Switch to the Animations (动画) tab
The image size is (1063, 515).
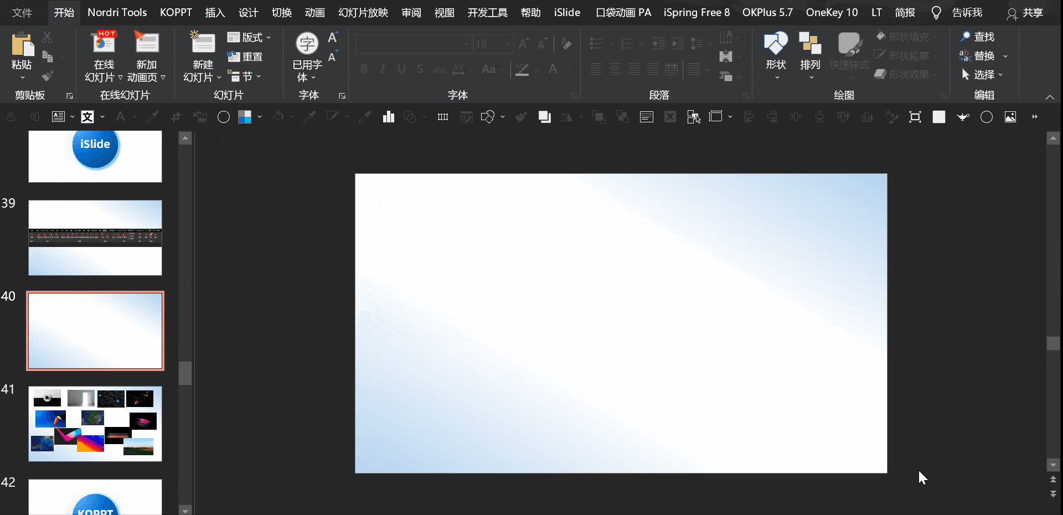click(314, 13)
